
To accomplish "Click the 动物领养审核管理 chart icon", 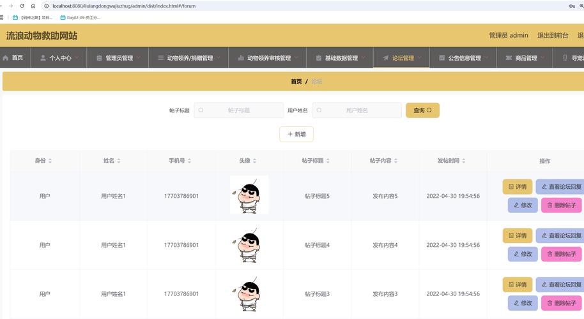I will click(x=241, y=58).
